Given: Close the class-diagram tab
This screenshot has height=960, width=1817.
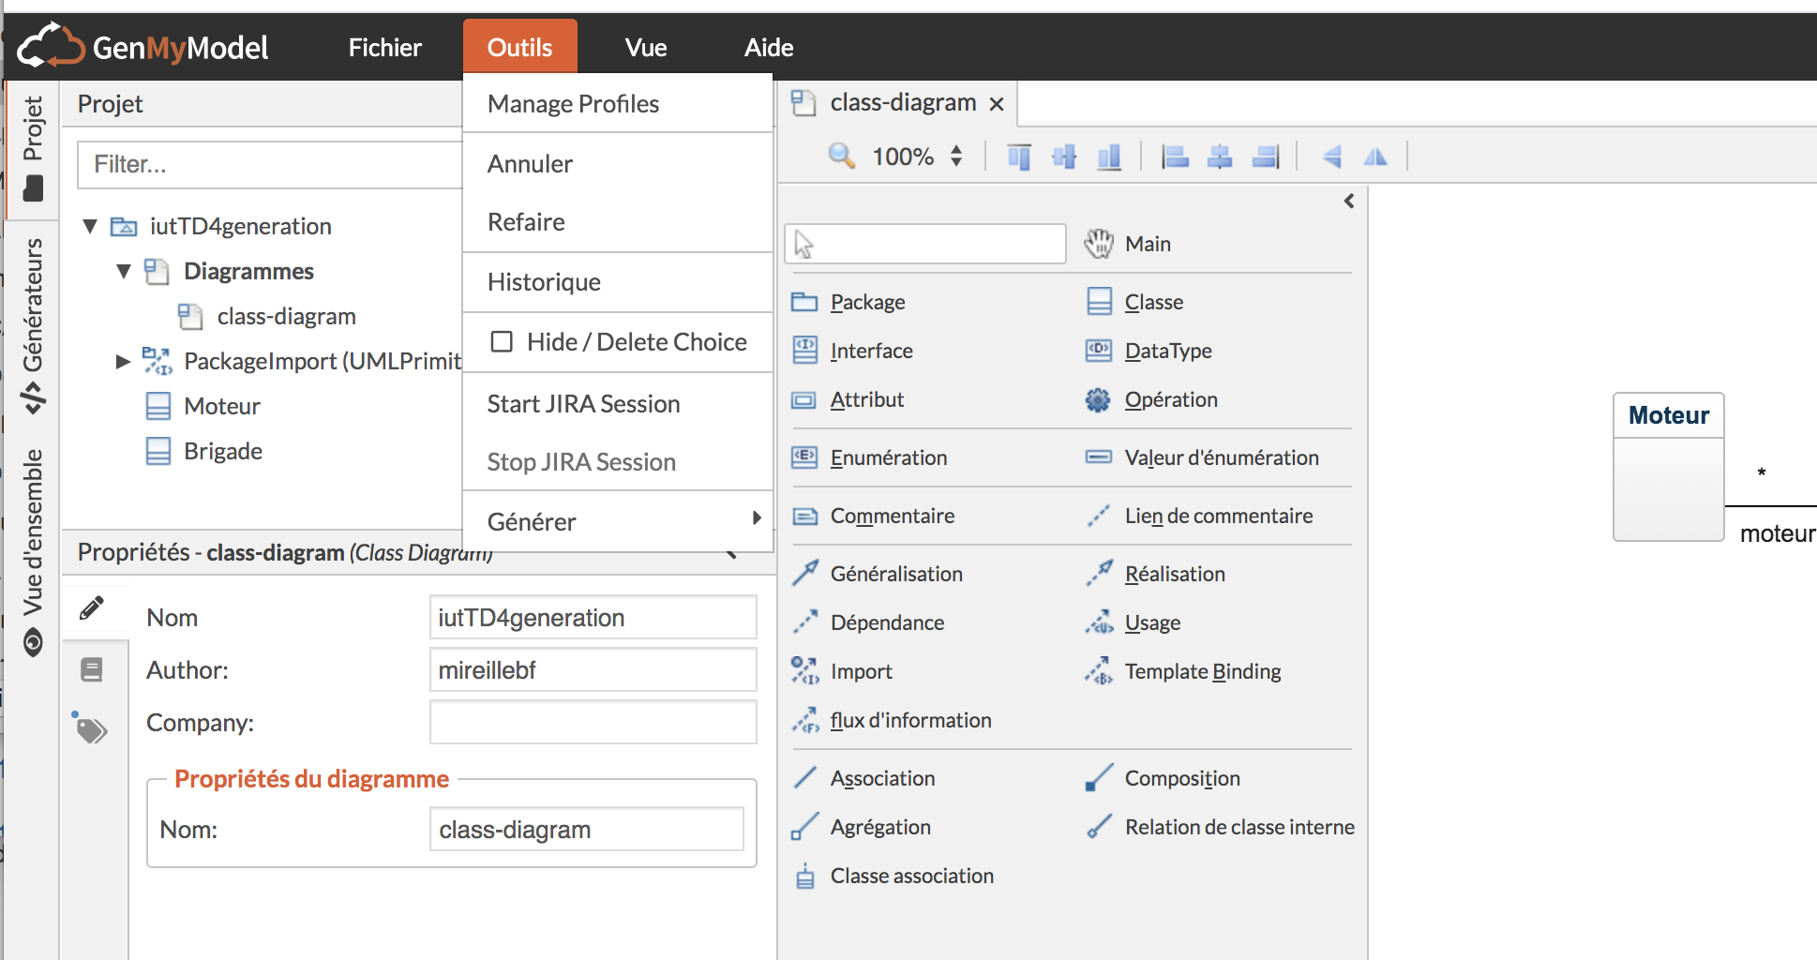Looking at the screenshot, I should [997, 104].
